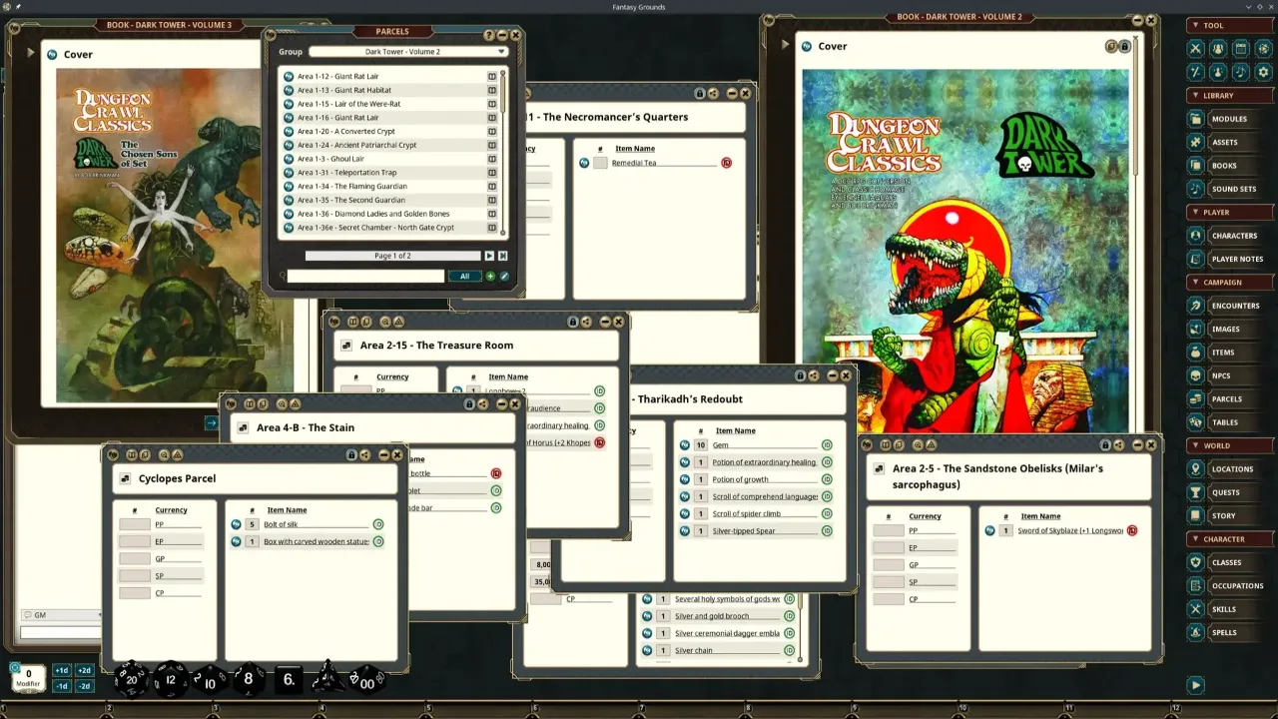Click PP currency field in Cyclopes Parcel
This screenshot has height=719, width=1278.
135,524
